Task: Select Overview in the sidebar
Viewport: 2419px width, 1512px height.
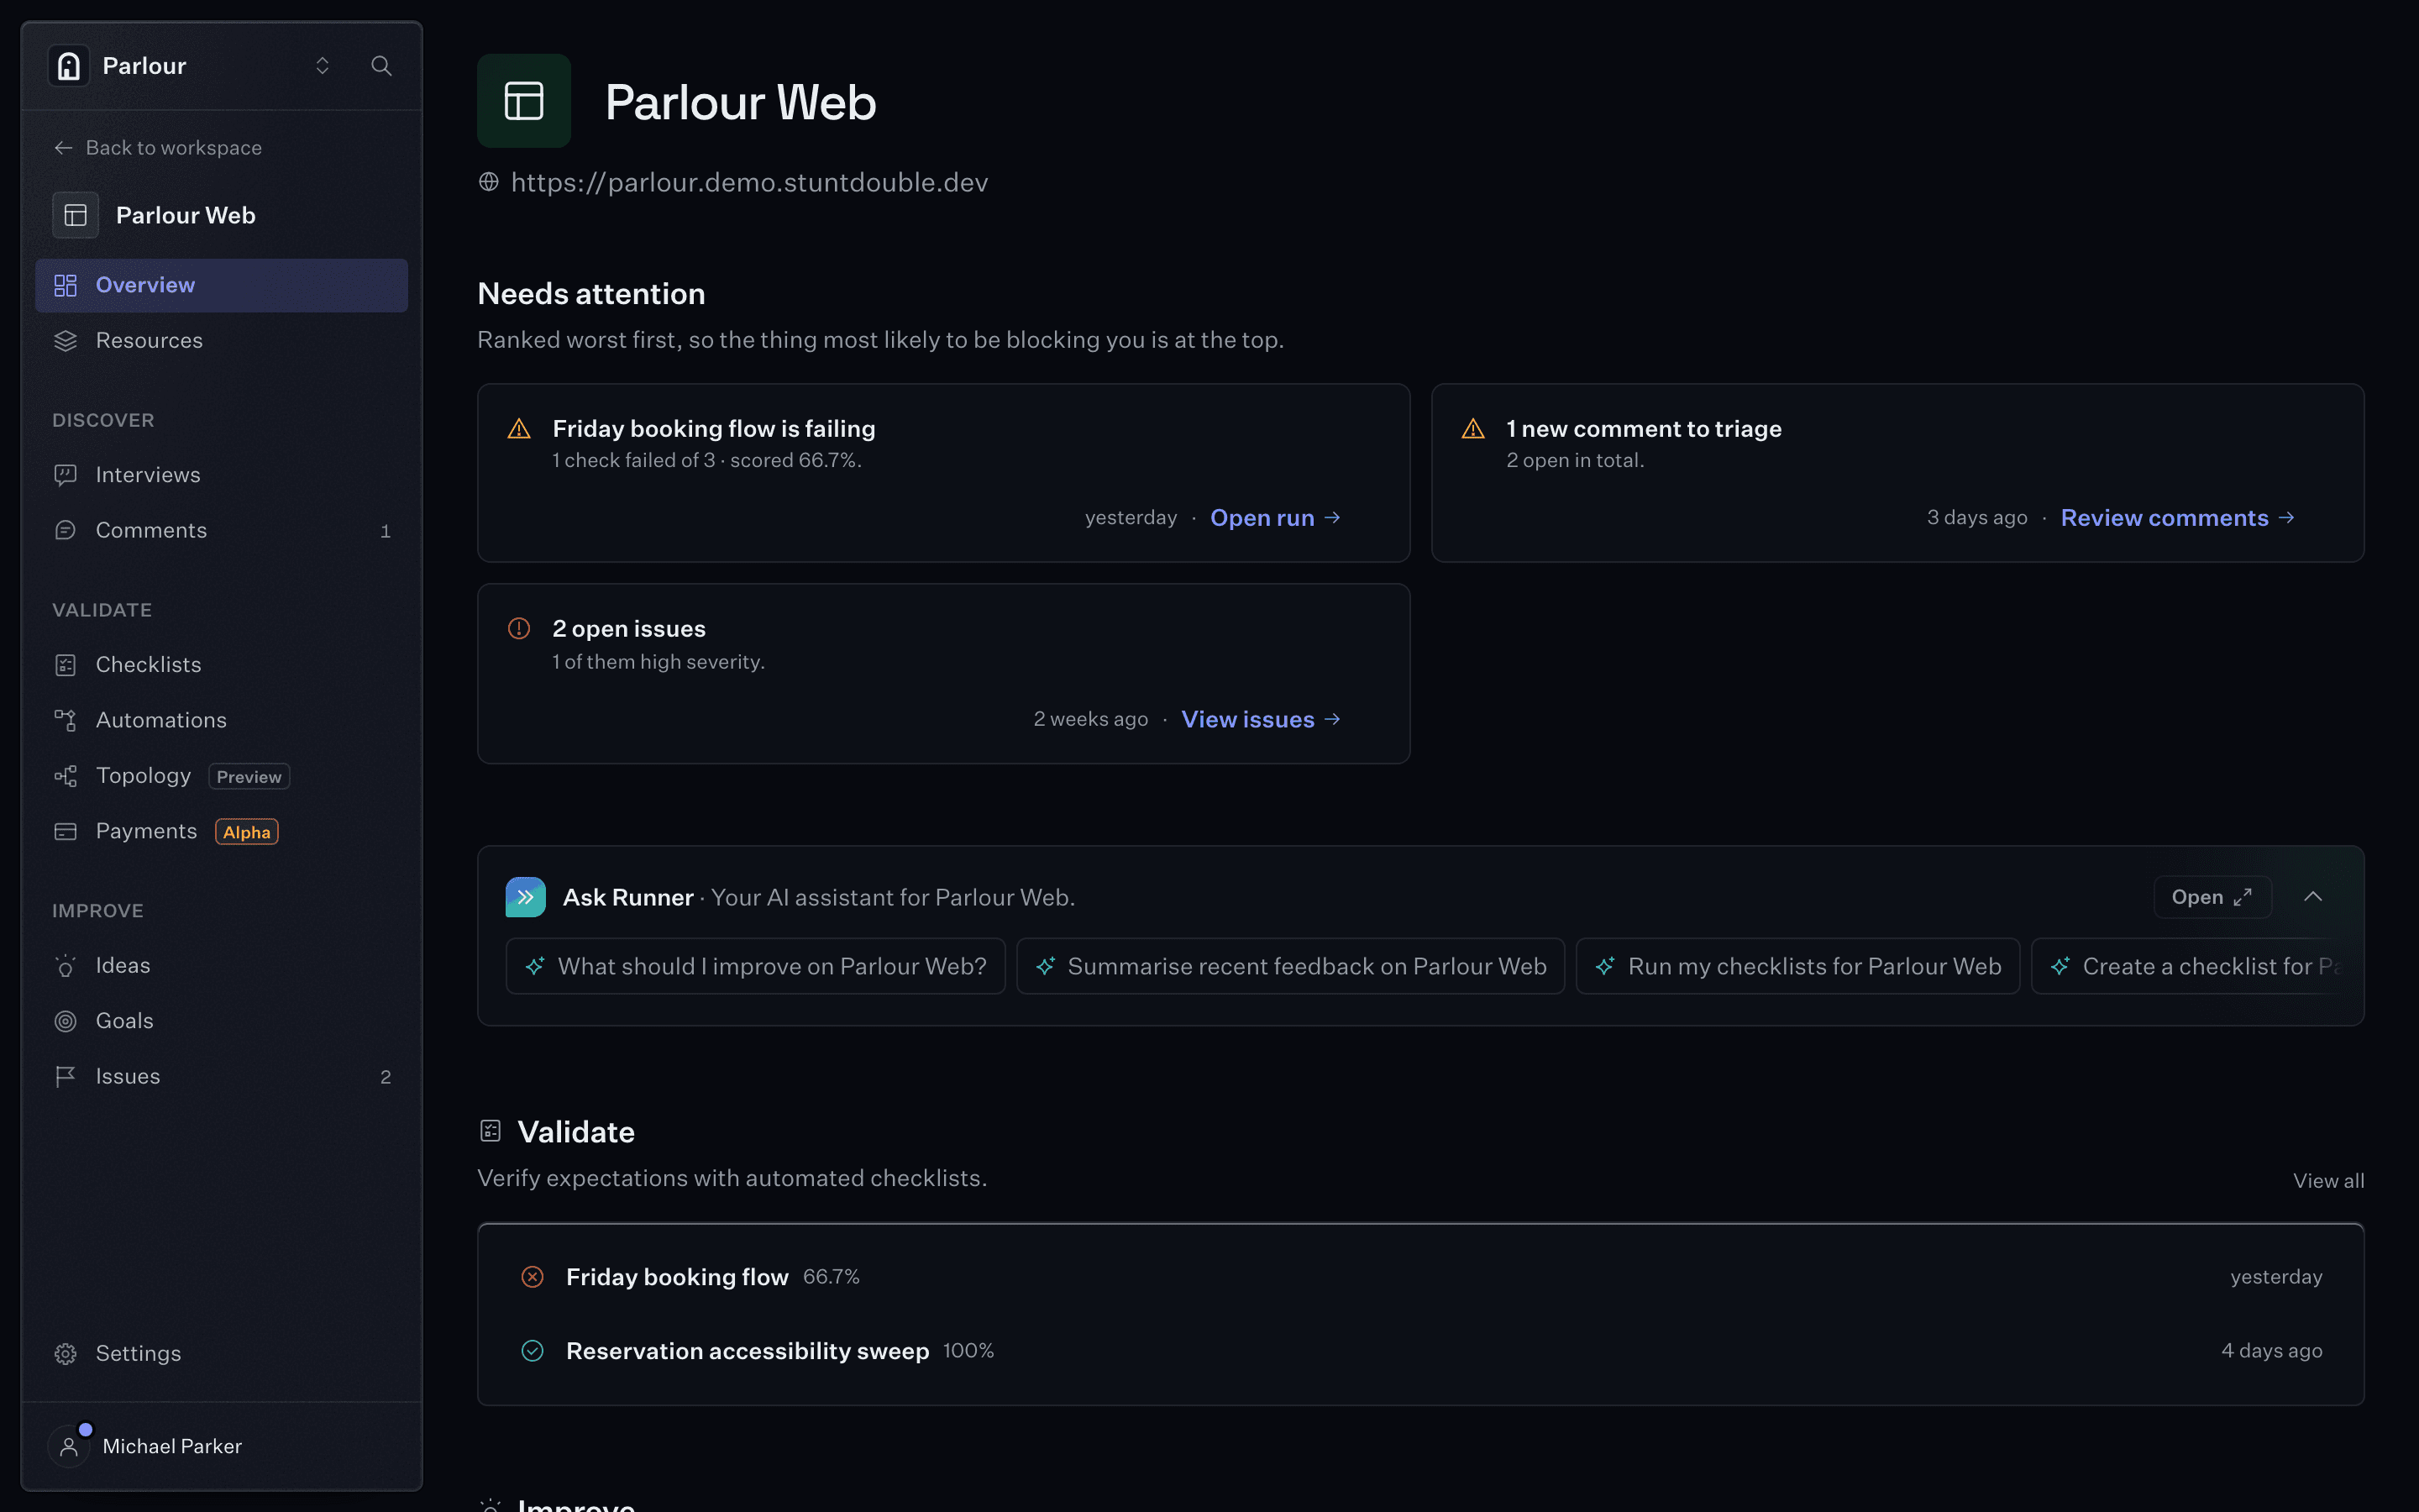Action: tap(222, 285)
